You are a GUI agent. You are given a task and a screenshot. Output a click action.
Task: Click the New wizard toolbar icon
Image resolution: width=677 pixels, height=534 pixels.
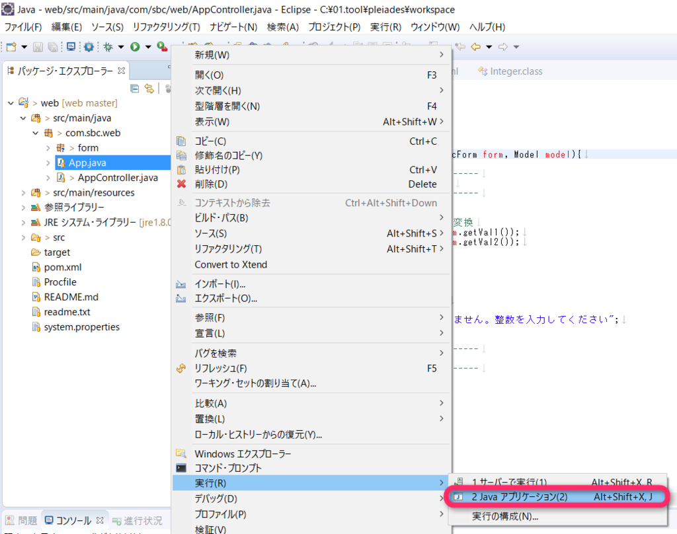tap(12, 47)
